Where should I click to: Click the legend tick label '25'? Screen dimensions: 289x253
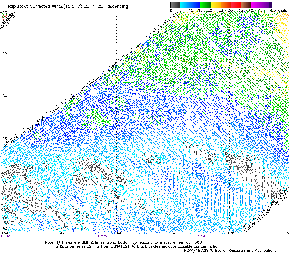(221, 10)
